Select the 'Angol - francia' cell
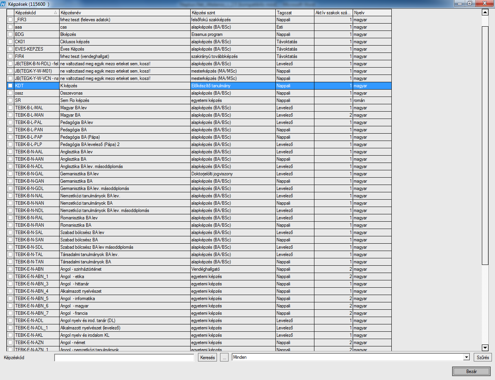The height and width of the screenshot is (380, 495). coord(125,313)
